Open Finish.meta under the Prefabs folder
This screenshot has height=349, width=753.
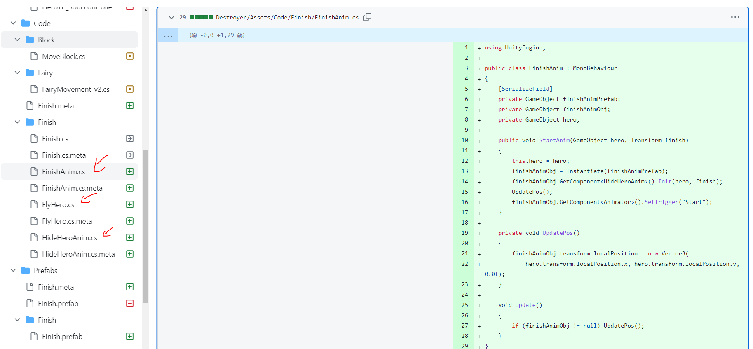(56, 287)
